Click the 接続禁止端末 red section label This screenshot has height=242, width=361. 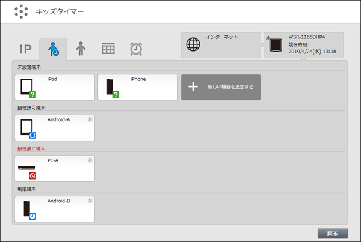coord(31,148)
